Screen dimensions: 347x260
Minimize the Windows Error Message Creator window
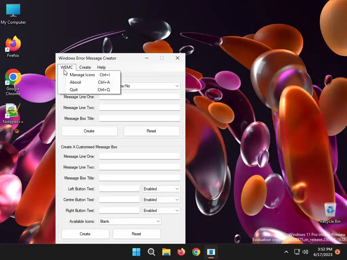[147, 58]
